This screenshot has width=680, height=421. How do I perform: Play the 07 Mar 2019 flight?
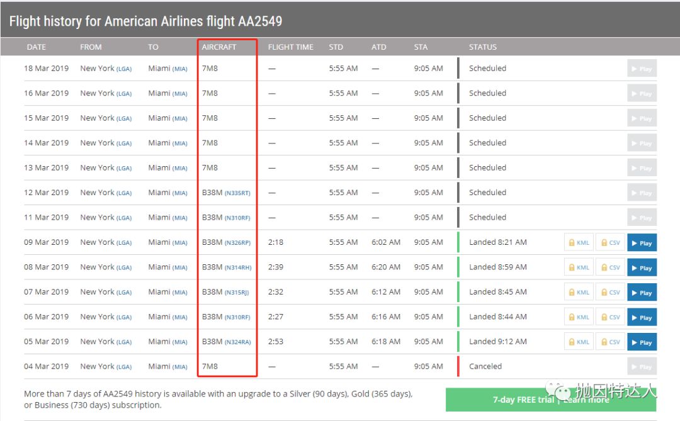(642, 293)
